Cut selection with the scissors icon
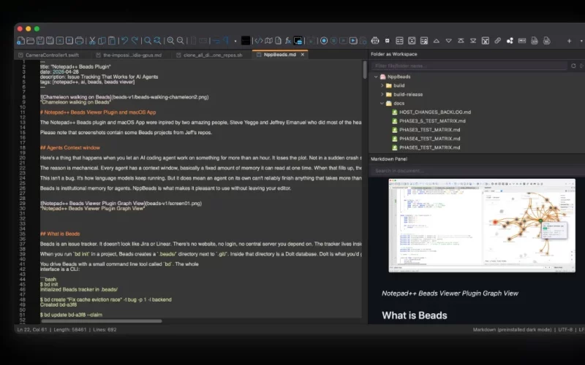The height and width of the screenshot is (365, 585). [92, 41]
